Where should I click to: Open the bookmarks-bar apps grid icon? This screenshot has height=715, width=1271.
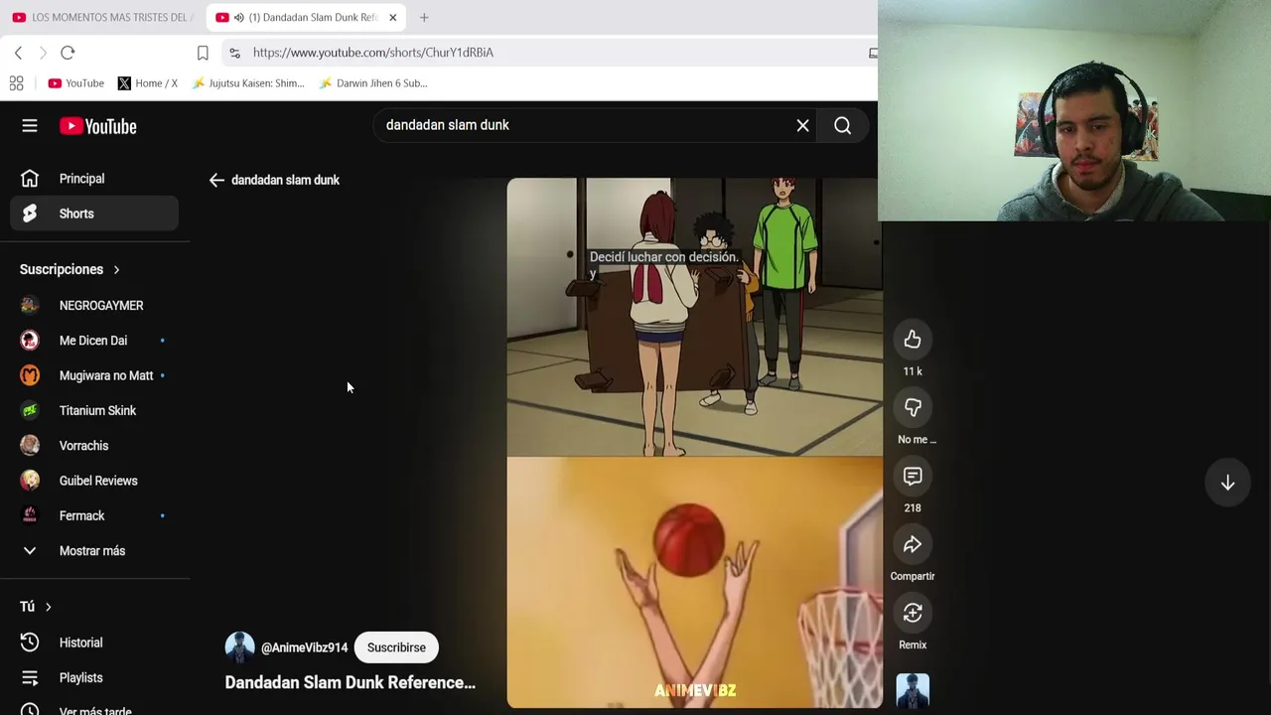point(16,83)
